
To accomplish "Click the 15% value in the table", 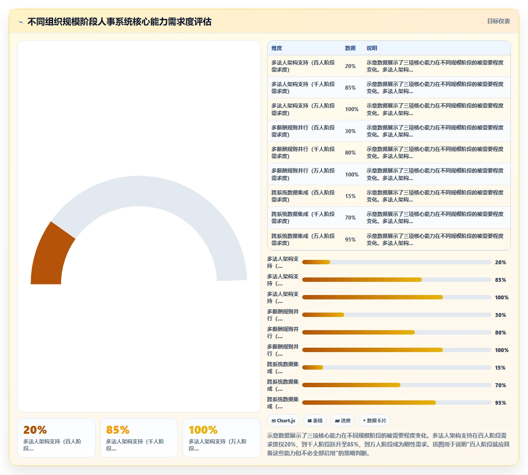I will 350,196.
